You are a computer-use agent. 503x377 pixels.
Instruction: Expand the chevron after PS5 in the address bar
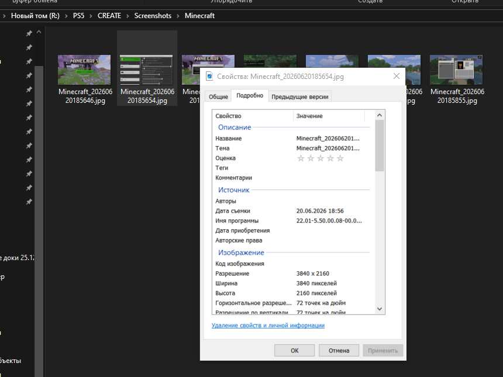[91, 16]
